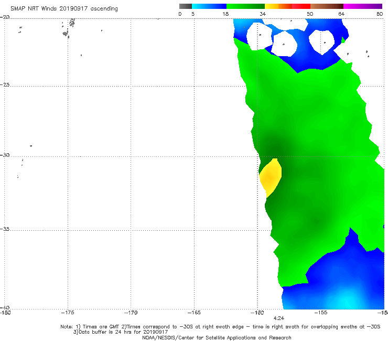Screen dimensions: 388x341
Task: Click the longitude label '-165'
Action: pos(194,313)
